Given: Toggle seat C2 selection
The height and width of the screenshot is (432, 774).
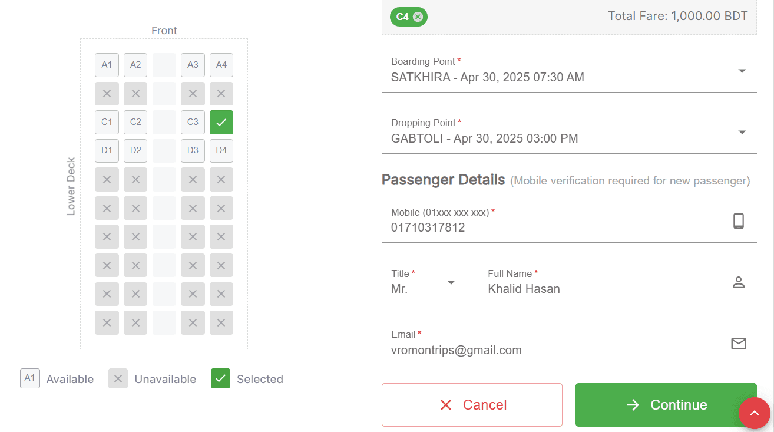Looking at the screenshot, I should click(x=135, y=123).
